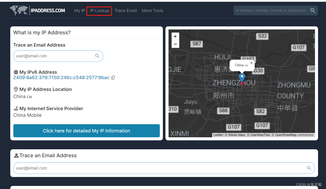Click here for detailed My IP information button
326x189 pixels.
[86, 131]
